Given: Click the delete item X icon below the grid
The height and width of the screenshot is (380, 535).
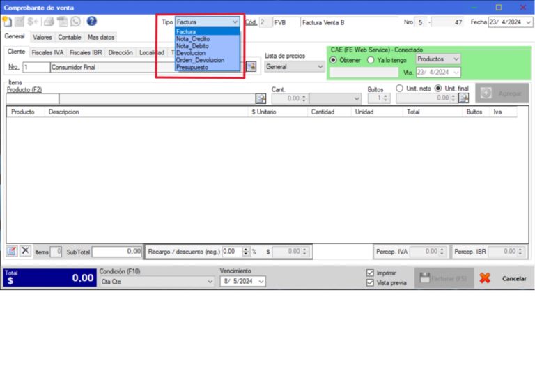Looking at the screenshot, I should 25,251.
